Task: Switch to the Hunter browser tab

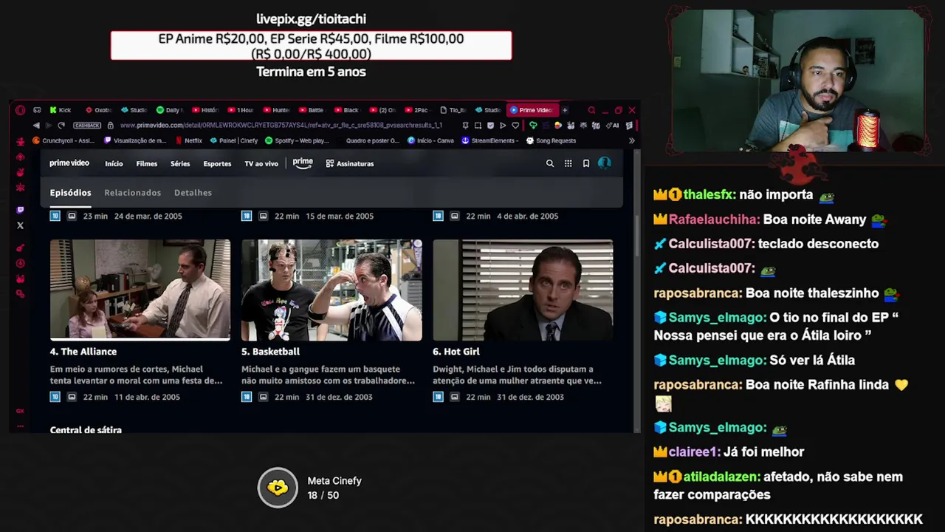Action: (x=277, y=110)
